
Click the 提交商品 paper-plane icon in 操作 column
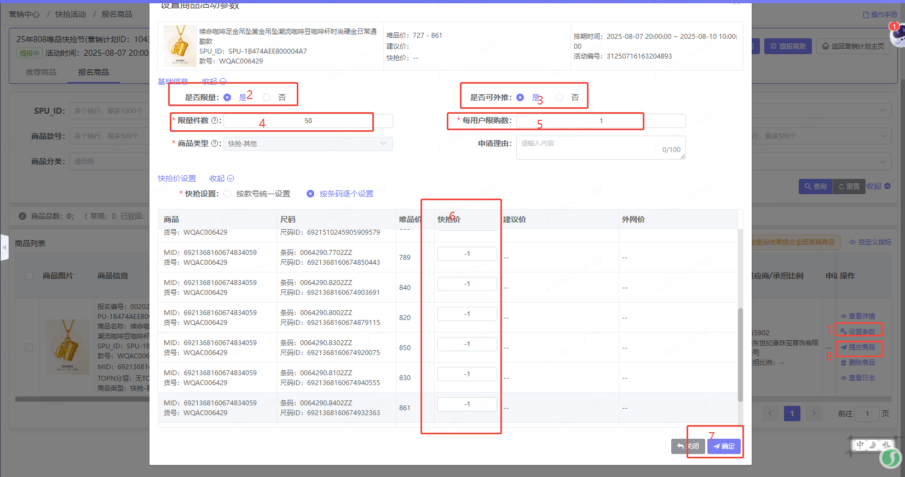tap(844, 347)
